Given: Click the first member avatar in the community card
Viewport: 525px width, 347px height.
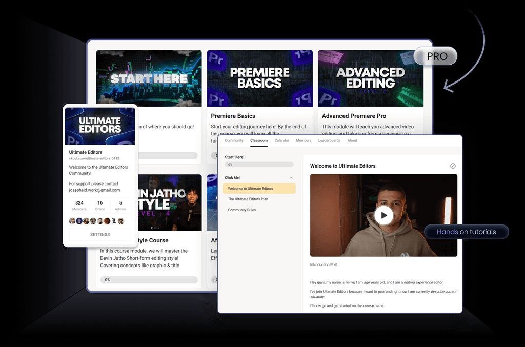Looking at the screenshot, I should pyautogui.click(x=72, y=221).
